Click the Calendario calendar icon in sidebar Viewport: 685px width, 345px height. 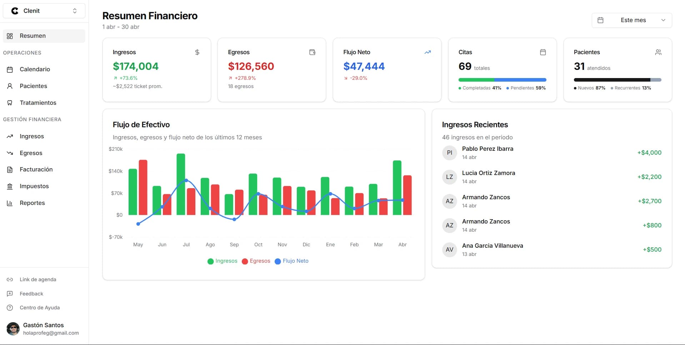10,69
